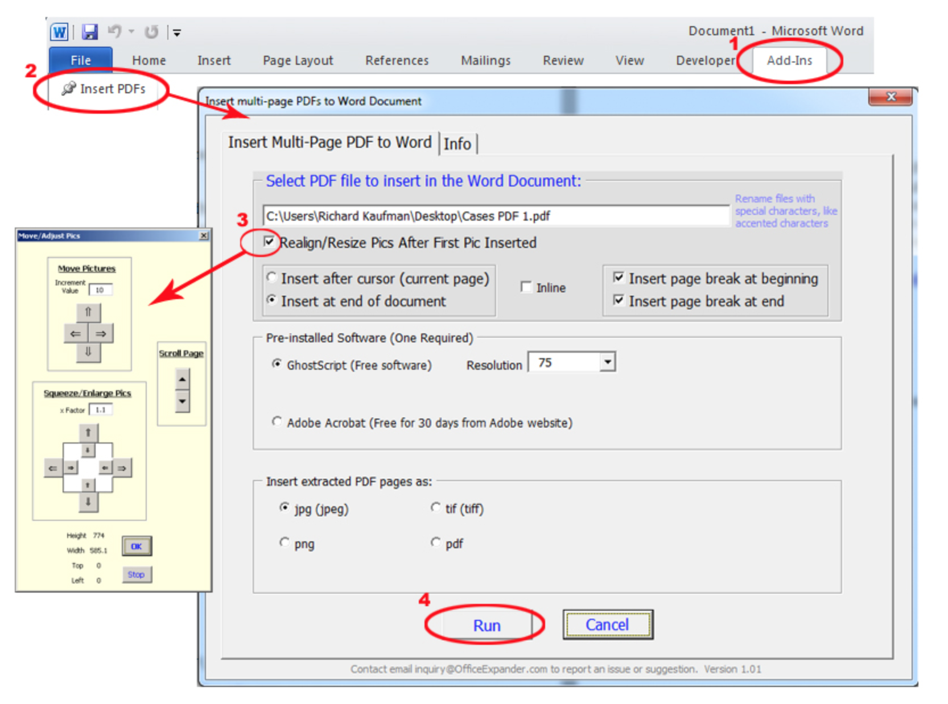Viewport: 948px width, 704px height.
Task: Save the document with the floppy disk icon
Action: pyautogui.click(x=89, y=32)
